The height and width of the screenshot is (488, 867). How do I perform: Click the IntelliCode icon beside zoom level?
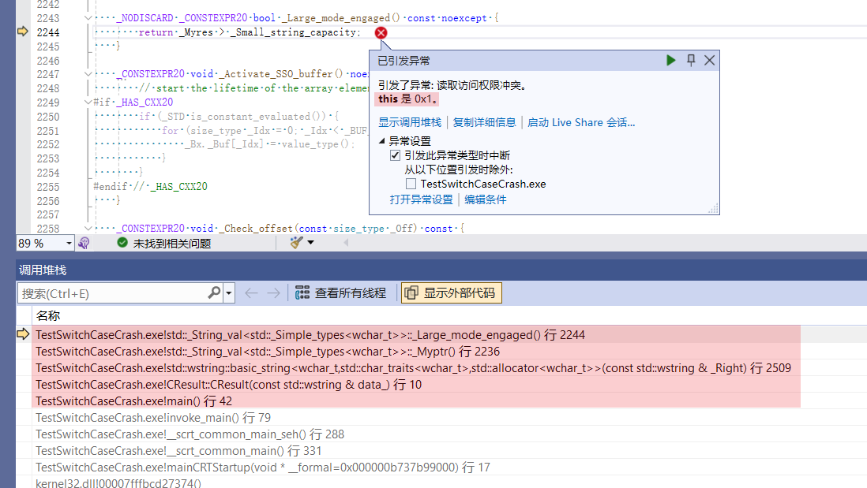[x=84, y=243]
